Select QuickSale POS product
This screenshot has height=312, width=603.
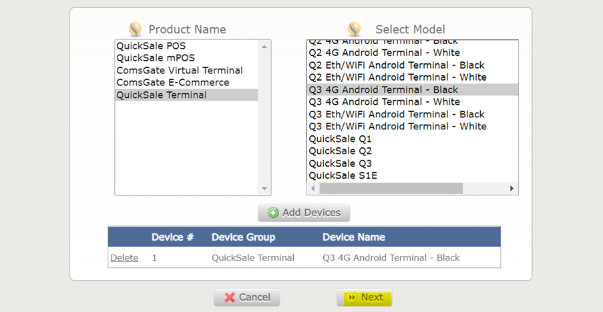coord(151,46)
